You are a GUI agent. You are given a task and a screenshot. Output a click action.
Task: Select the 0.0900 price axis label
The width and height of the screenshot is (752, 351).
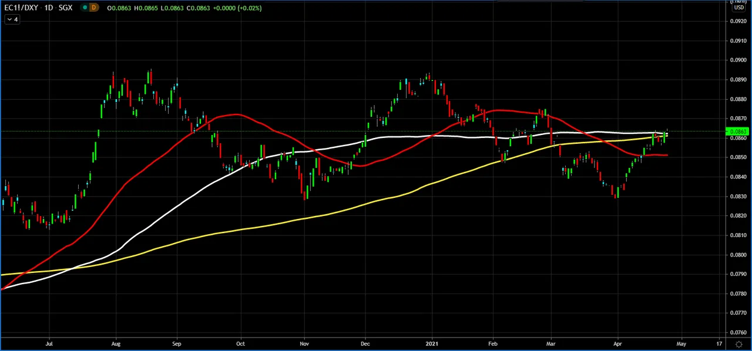coord(738,60)
